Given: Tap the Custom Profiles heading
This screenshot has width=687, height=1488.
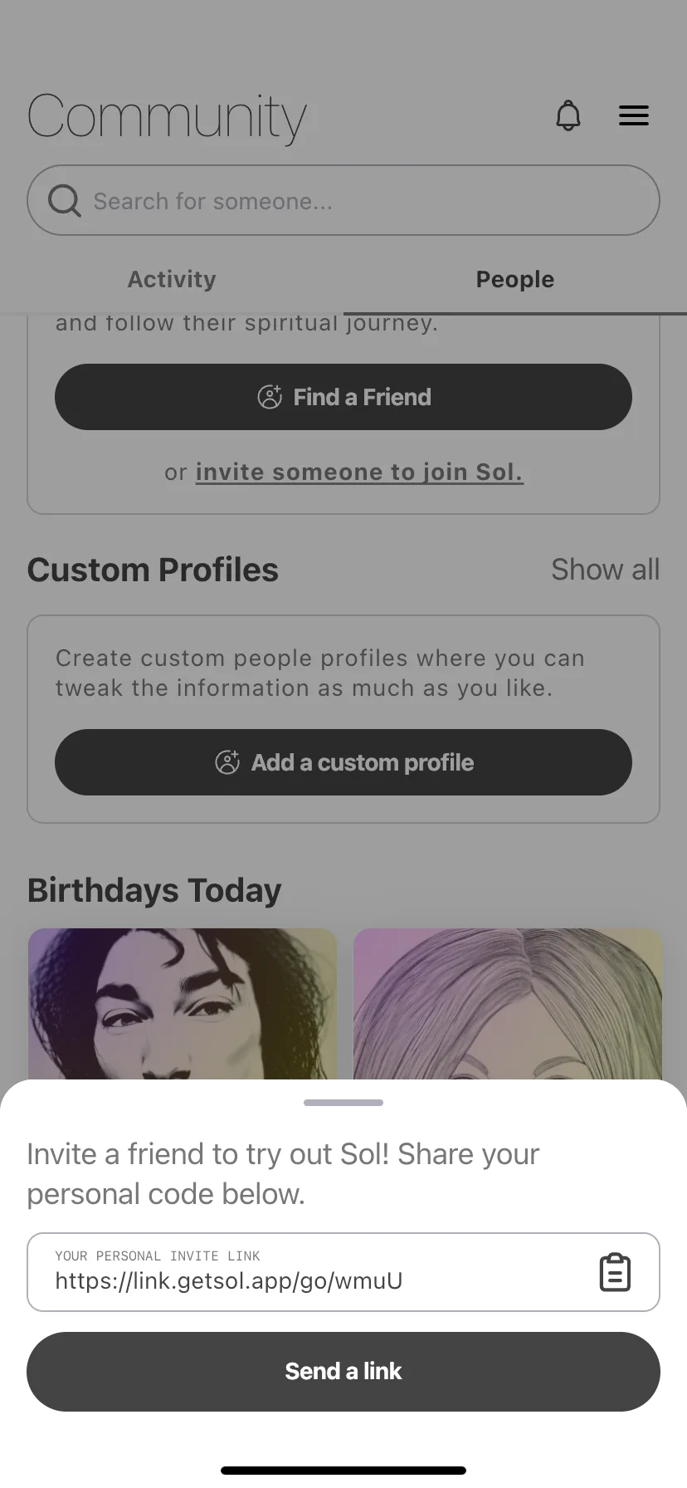Looking at the screenshot, I should (x=153, y=570).
